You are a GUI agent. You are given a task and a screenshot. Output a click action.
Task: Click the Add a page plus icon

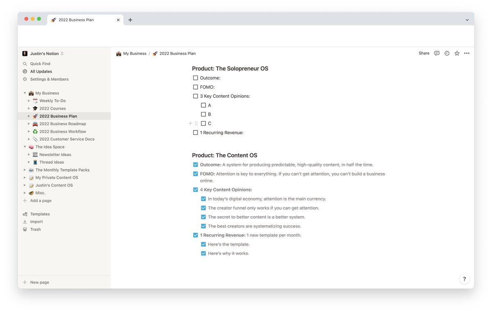coord(25,201)
